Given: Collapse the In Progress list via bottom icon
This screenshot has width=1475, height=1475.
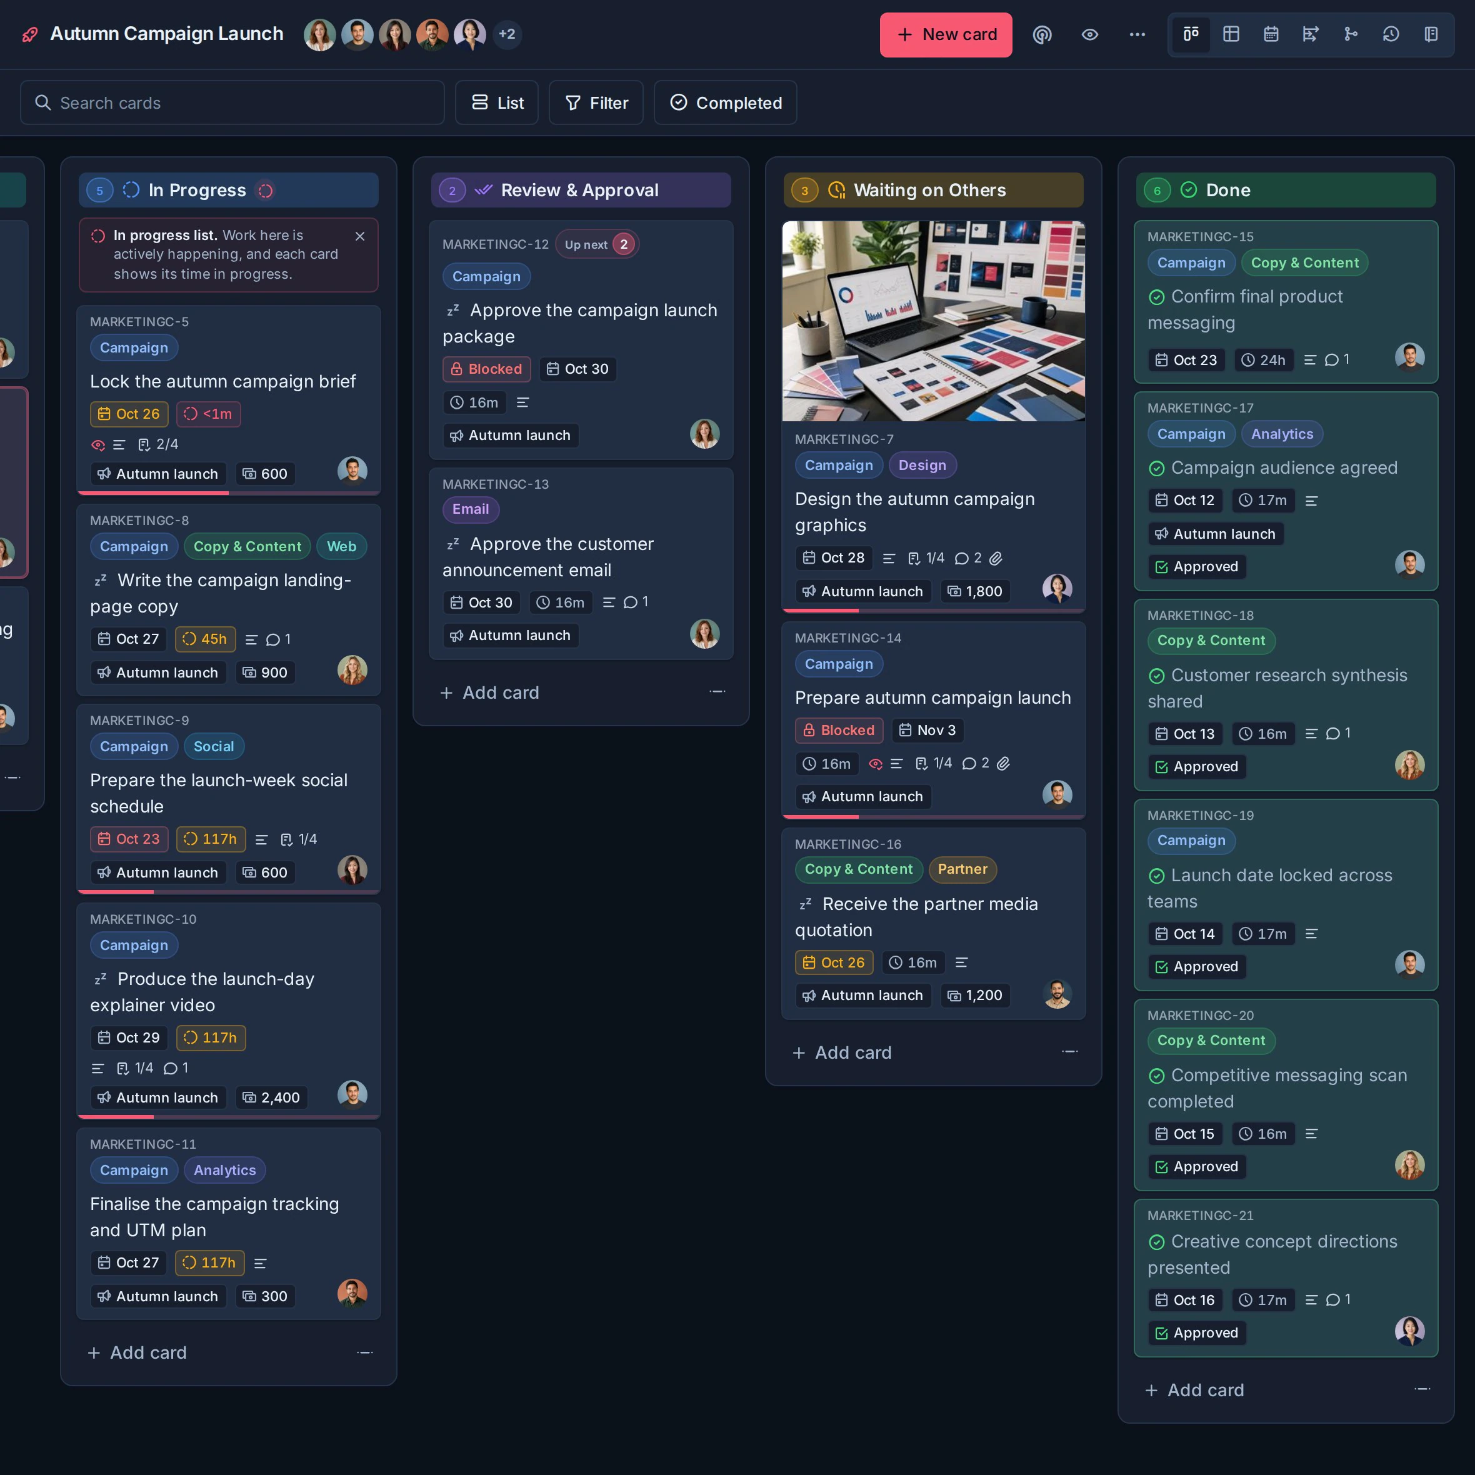Looking at the screenshot, I should pyautogui.click(x=365, y=1353).
